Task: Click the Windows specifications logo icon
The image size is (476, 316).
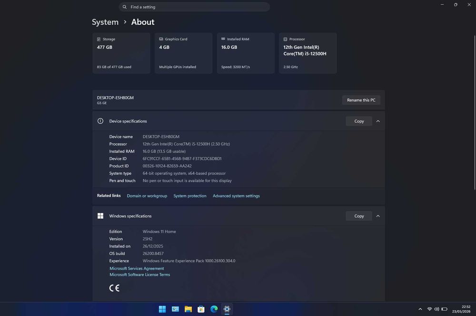Action: coord(100,216)
